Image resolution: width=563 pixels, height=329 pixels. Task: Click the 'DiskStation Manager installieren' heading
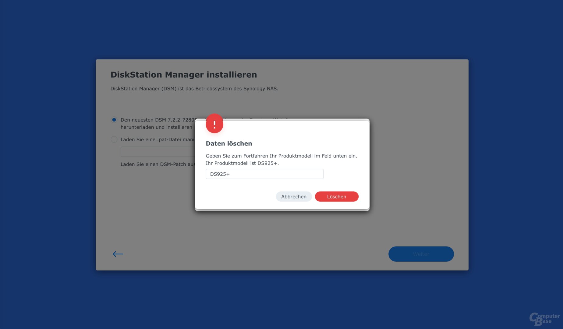(x=184, y=75)
